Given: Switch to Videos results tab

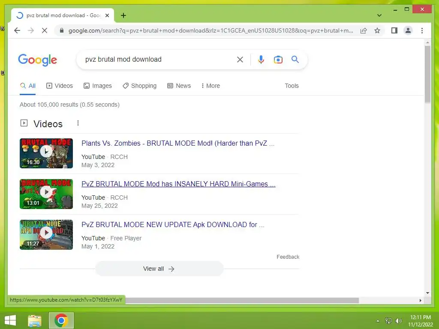Looking at the screenshot, I should click(x=59, y=86).
